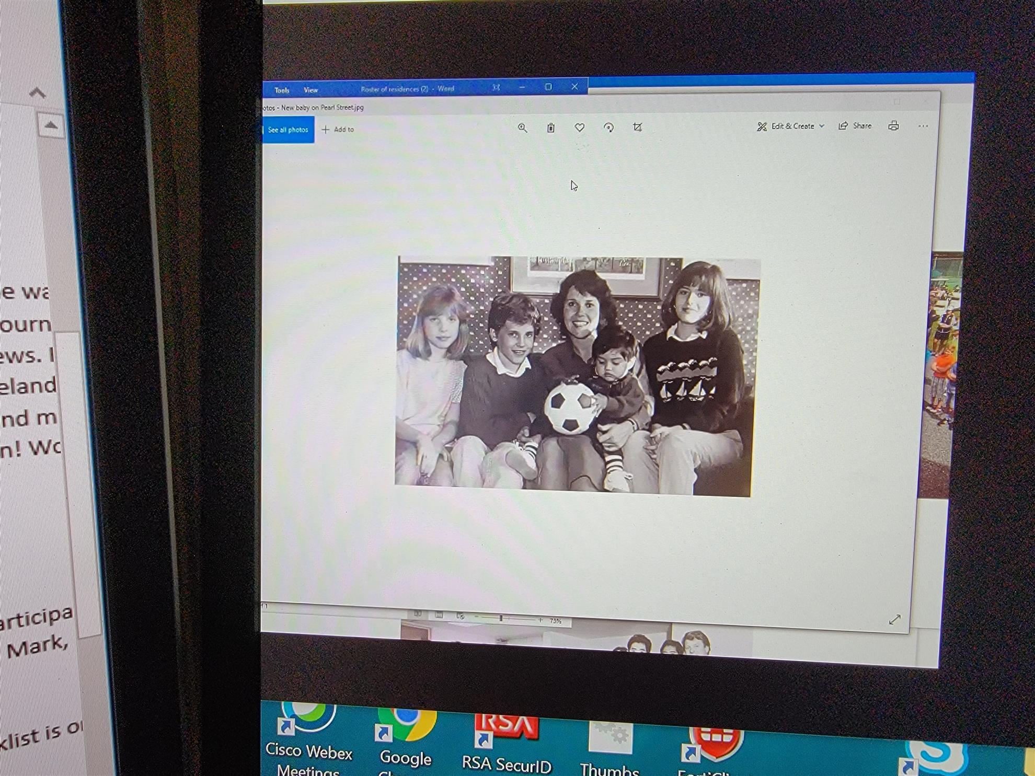
Task: Delete the photo with trash icon
Action: tap(551, 128)
